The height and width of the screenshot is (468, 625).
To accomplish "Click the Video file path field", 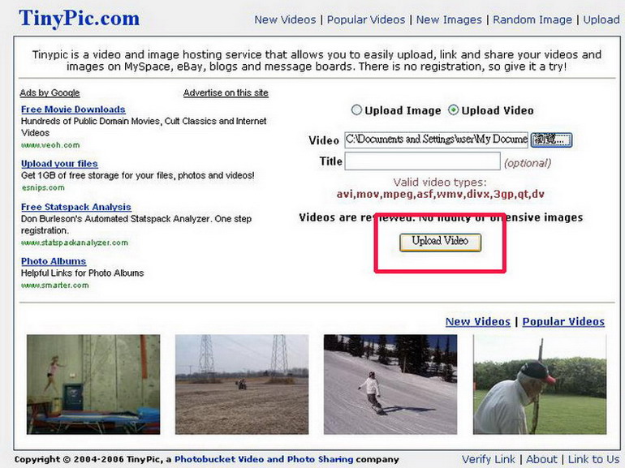I will (x=436, y=140).
